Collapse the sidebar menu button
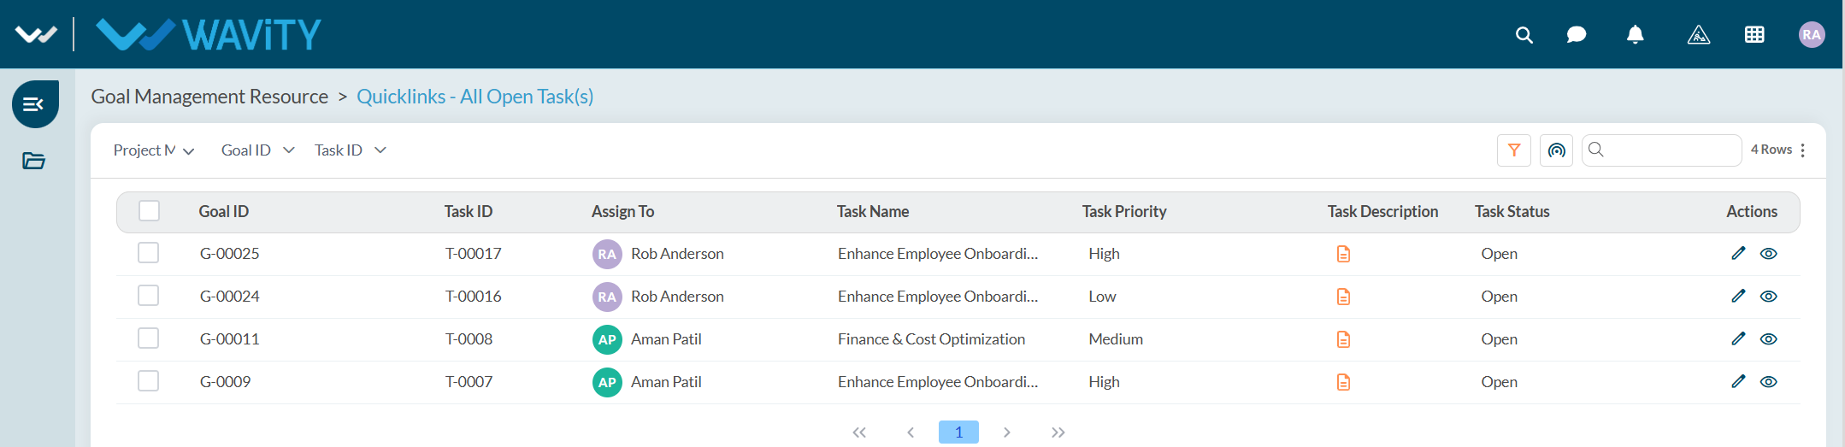 (x=35, y=104)
